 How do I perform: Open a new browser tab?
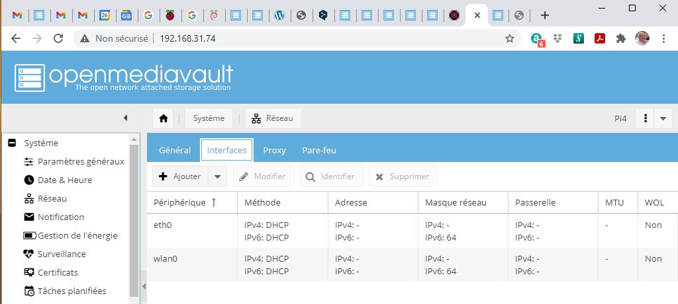point(545,16)
